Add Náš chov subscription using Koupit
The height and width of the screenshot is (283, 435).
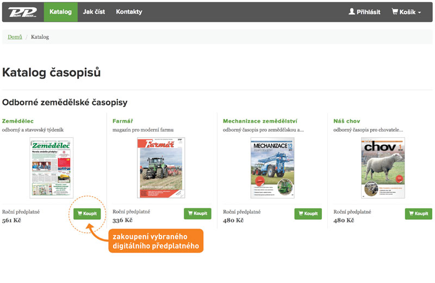(x=418, y=214)
